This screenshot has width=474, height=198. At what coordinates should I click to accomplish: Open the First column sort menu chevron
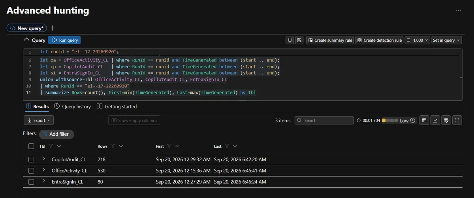point(177,146)
